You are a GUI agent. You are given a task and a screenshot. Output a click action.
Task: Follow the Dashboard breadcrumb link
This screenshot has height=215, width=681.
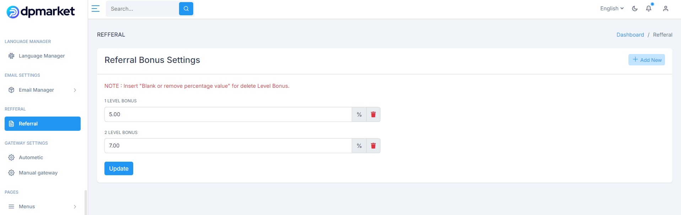pos(630,35)
